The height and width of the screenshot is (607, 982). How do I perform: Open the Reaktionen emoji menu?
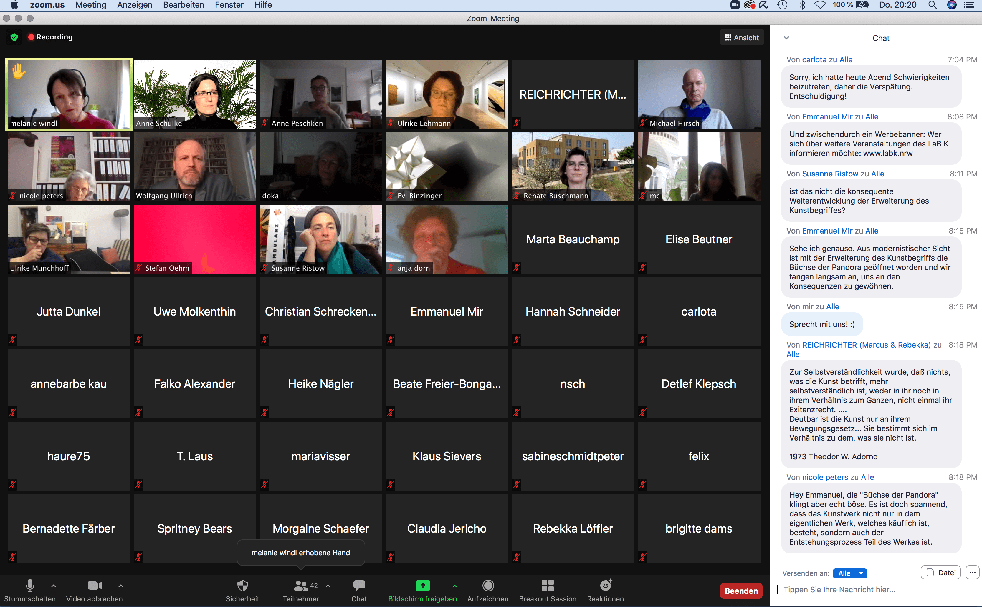pos(605,586)
